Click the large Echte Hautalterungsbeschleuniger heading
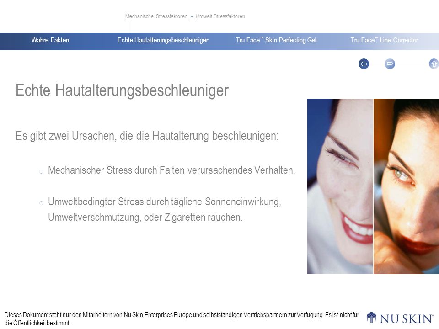The image size is (439, 329). [x=122, y=90]
